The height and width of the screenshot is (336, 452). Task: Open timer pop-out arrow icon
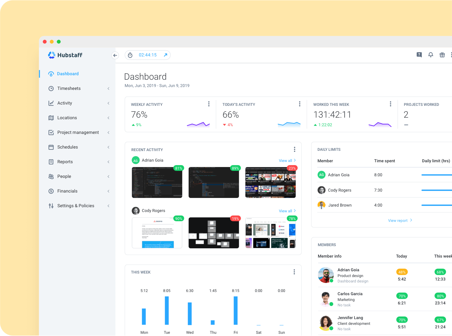(x=165, y=55)
